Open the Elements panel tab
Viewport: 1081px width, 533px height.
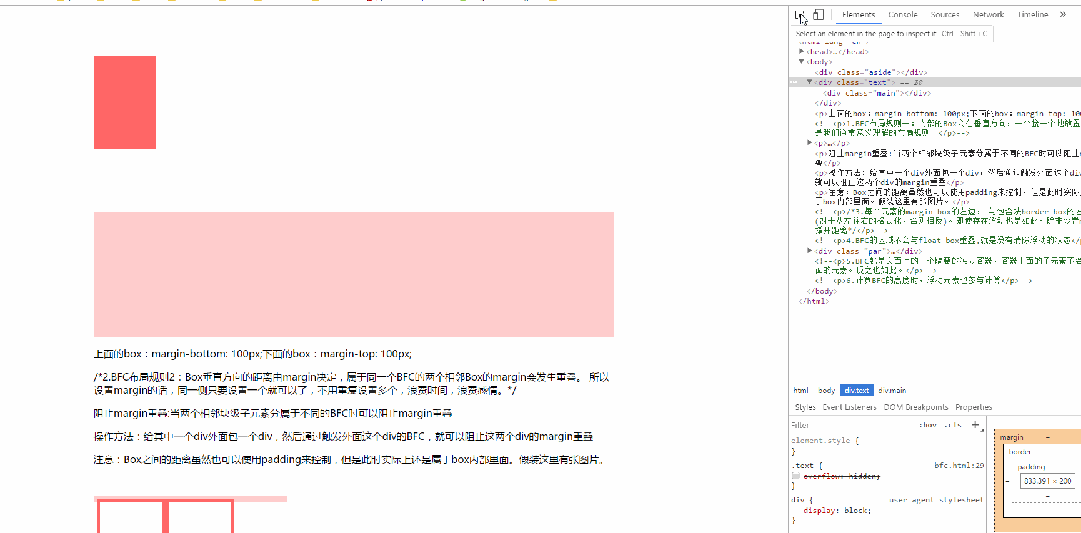pyautogui.click(x=858, y=15)
